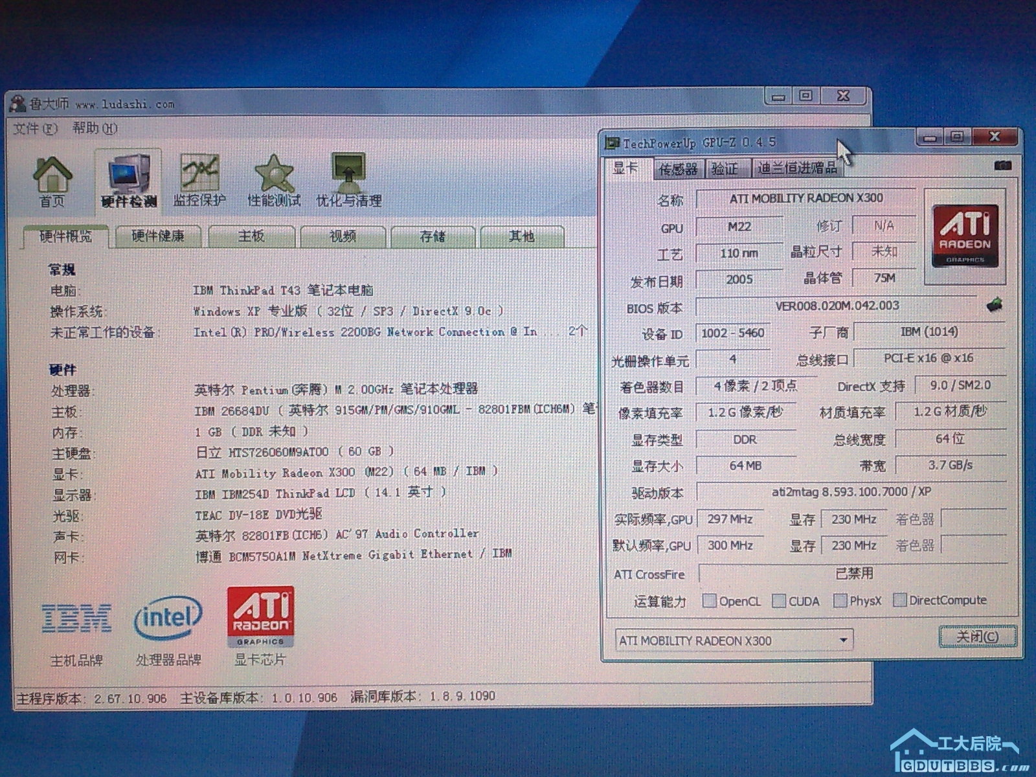Click the 设备 ID field 1002 - 5460
This screenshot has width=1036, height=777.
pyautogui.click(x=733, y=333)
